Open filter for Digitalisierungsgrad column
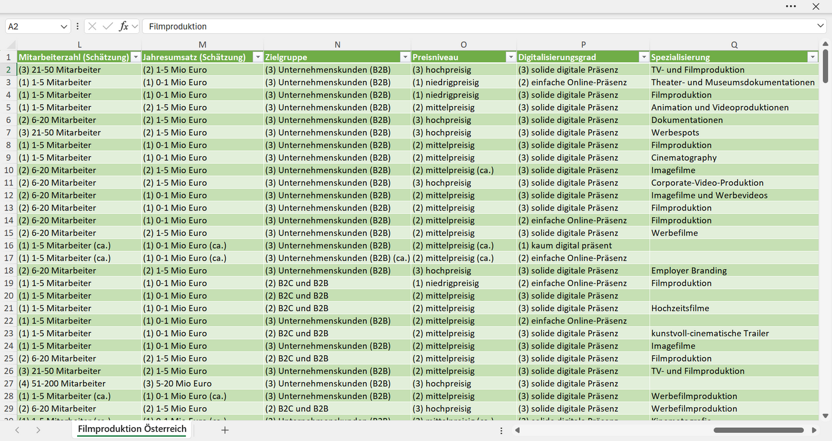Image resolution: width=832 pixels, height=441 pixels. click(x=644, y=57)
